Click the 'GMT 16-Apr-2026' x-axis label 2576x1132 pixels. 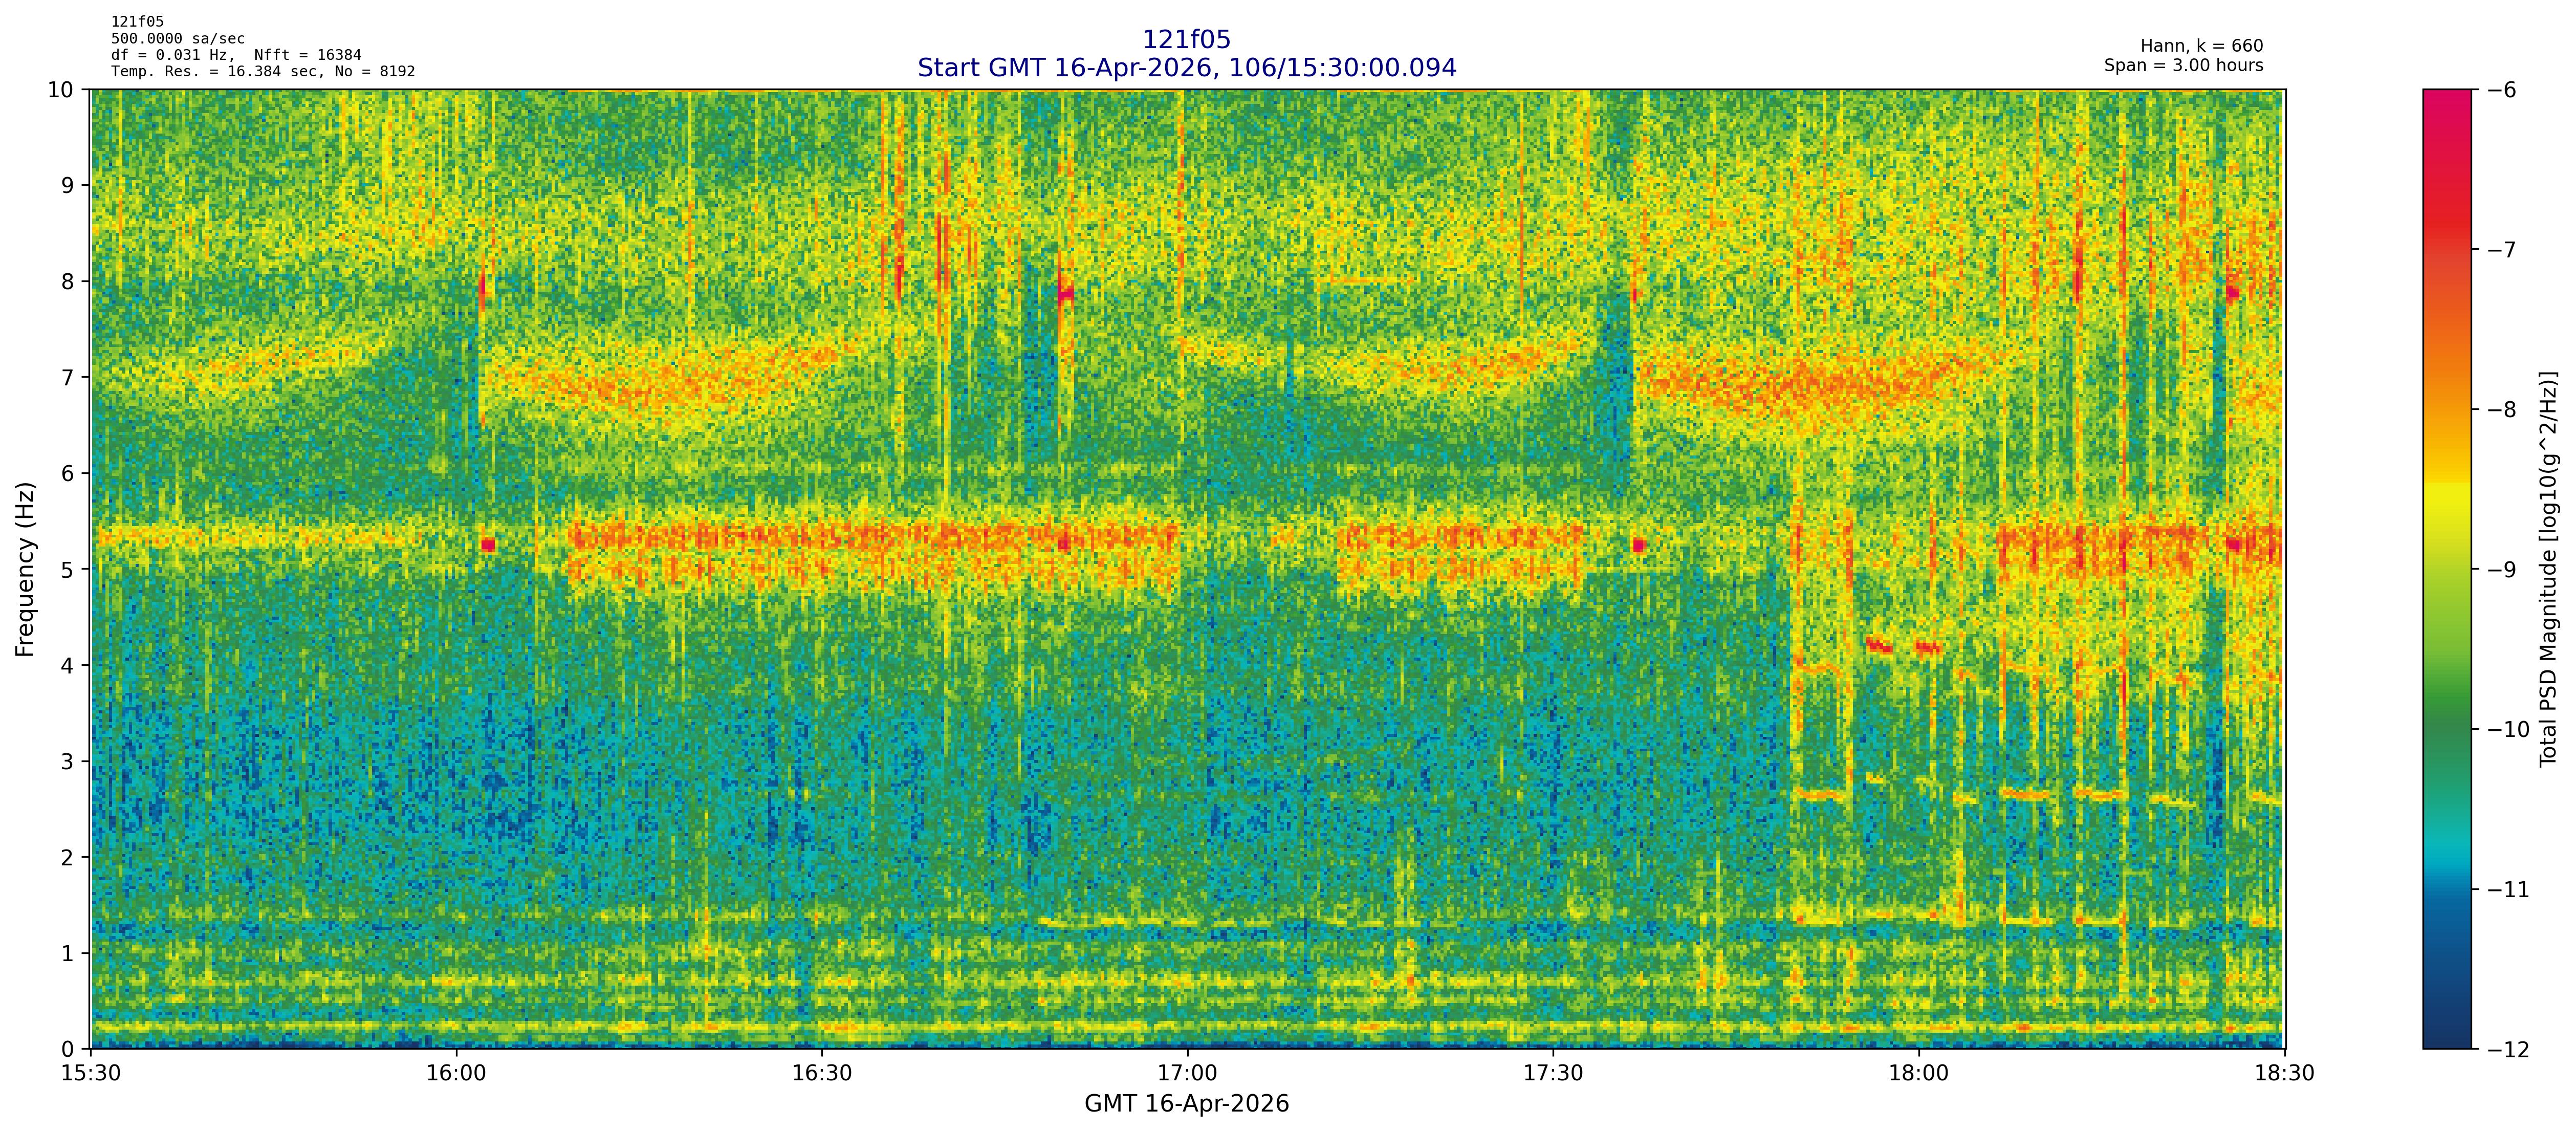[x=1186, y=1104]
